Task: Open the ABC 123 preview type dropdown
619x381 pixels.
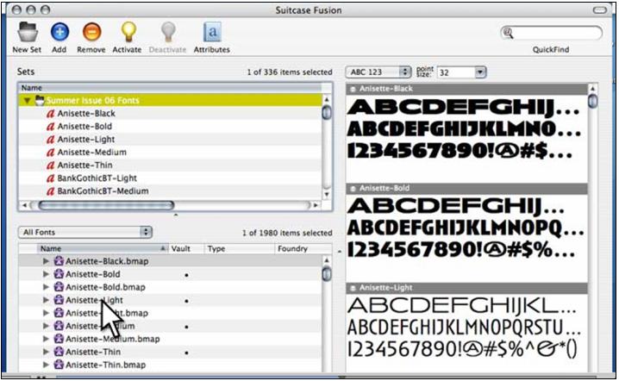Action: (x=378, y=72)
